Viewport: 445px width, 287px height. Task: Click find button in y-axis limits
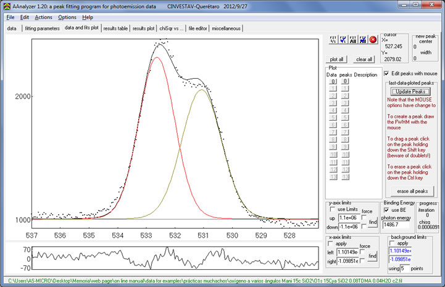tap(372, 222)
